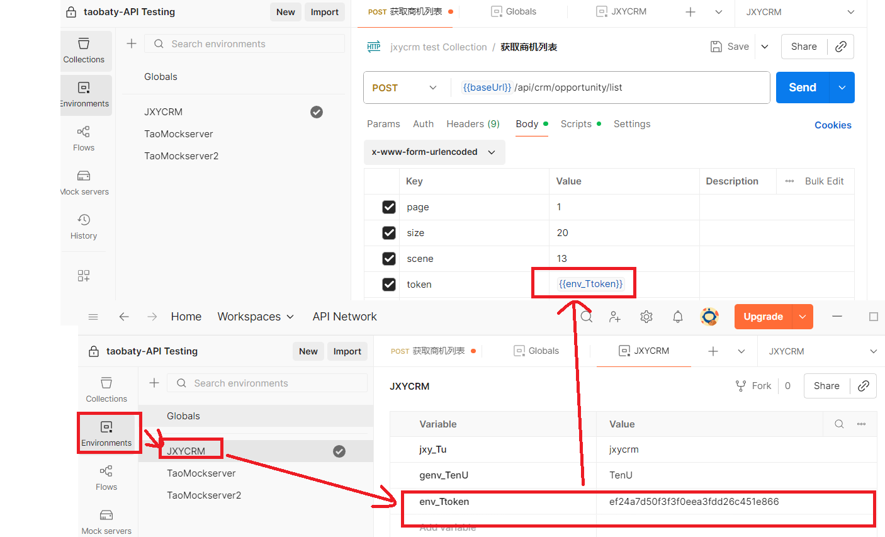The height and width of the screenshot is (537, 885).
Task: Click the search icon in Variable table header
Action: click(x=839, y=424)
